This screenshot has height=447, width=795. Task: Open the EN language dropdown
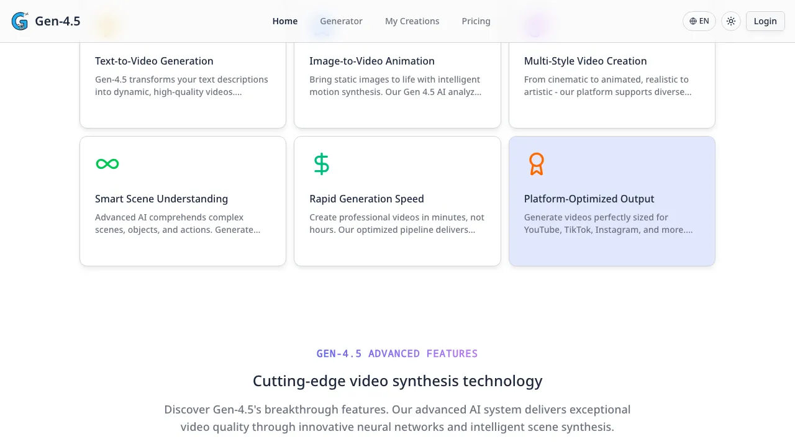[699, 21]
